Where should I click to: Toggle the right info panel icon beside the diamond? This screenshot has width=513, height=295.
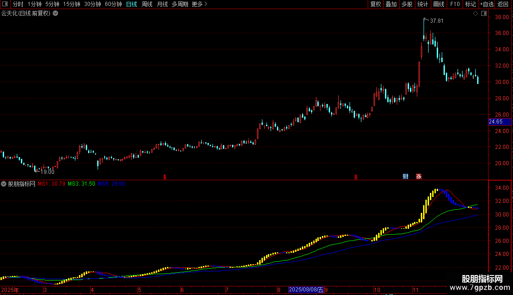click(x=484, y=14)
